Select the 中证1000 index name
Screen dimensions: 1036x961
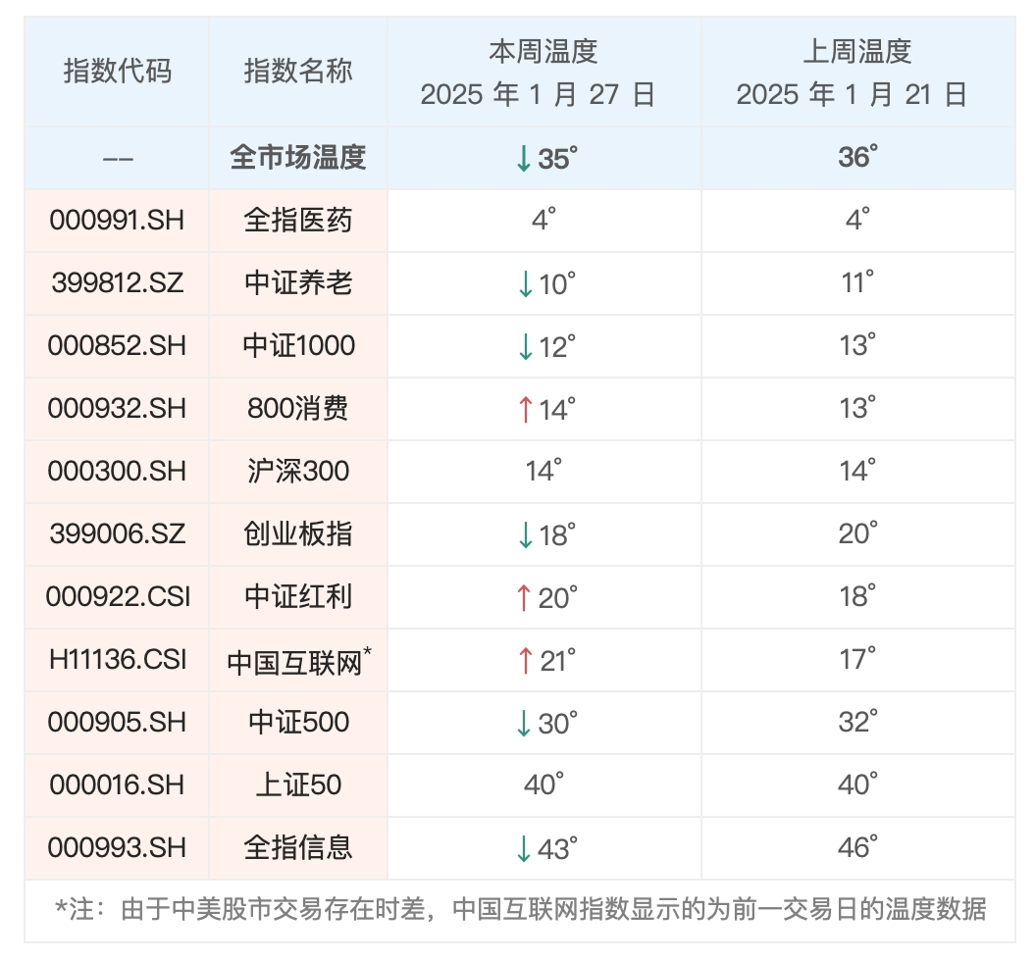[298, 345]
